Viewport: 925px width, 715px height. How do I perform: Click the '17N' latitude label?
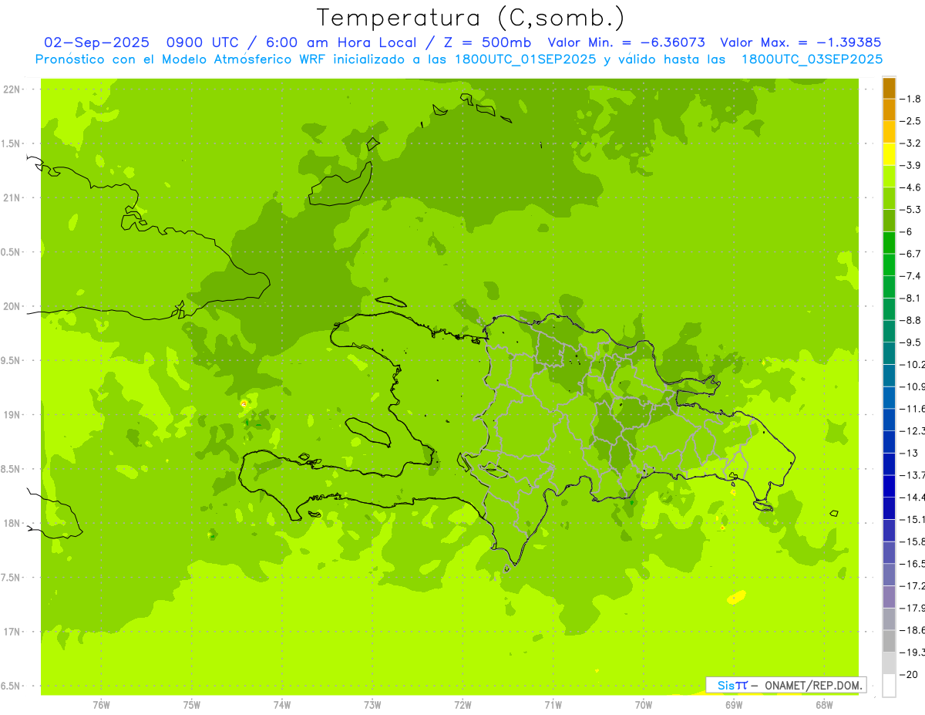point(12,632)
